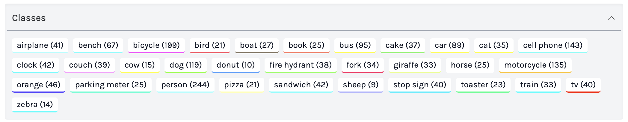This screenshot has width=628, height=122.
Task: Pick the dog (119) class tag
Action: tap(185, 65)
